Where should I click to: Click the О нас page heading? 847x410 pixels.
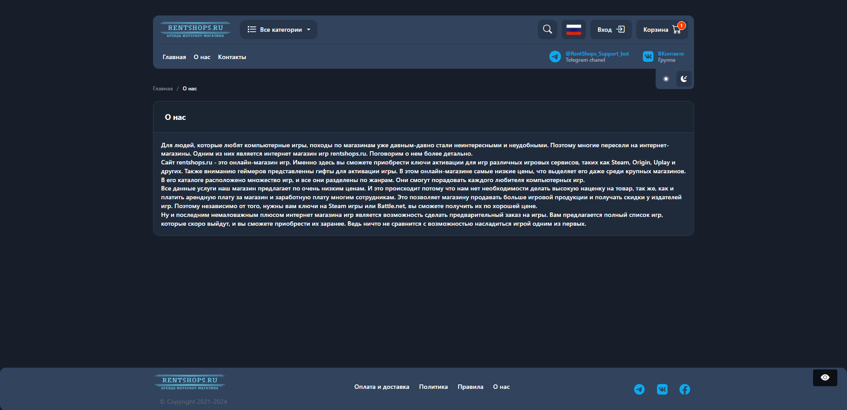tap(175, 117)
